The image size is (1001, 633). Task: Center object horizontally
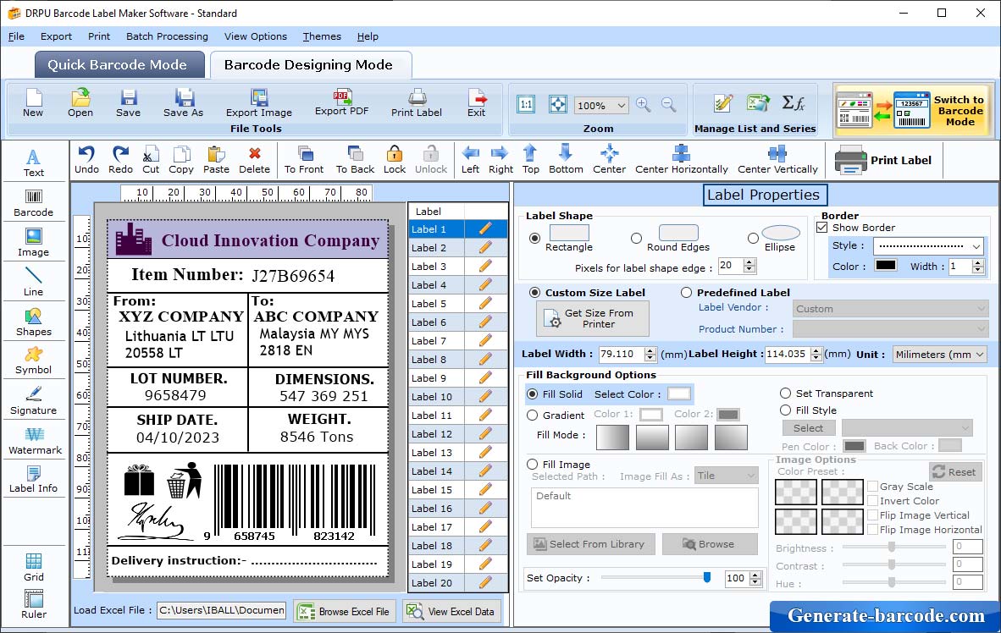681,160
